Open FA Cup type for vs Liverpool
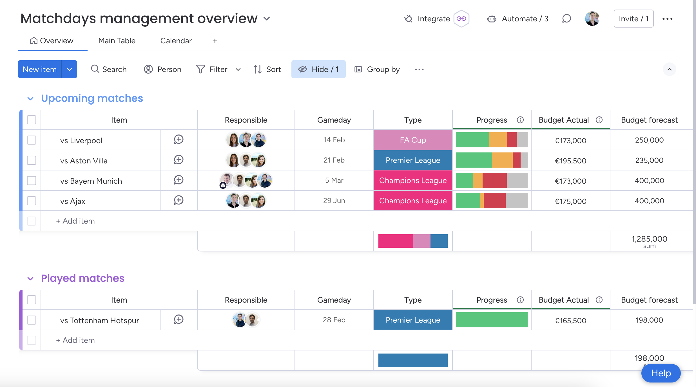This screenshot has width=696, height=387. [x=413, y=140]
